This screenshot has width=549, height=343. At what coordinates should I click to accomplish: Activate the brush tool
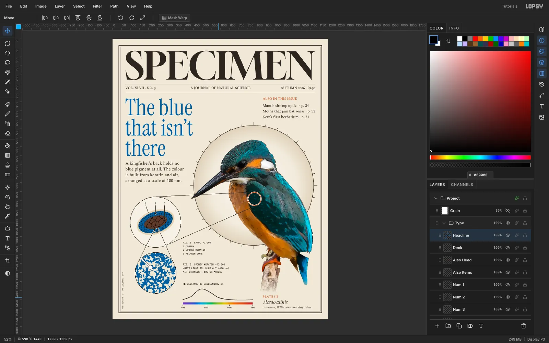point(8,104)
